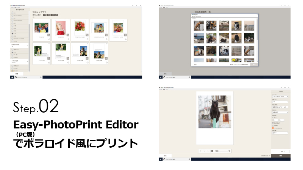Select the 1枚 image count radio button
The height and width of the screenshot is (170, 303).
click(12, 52)
